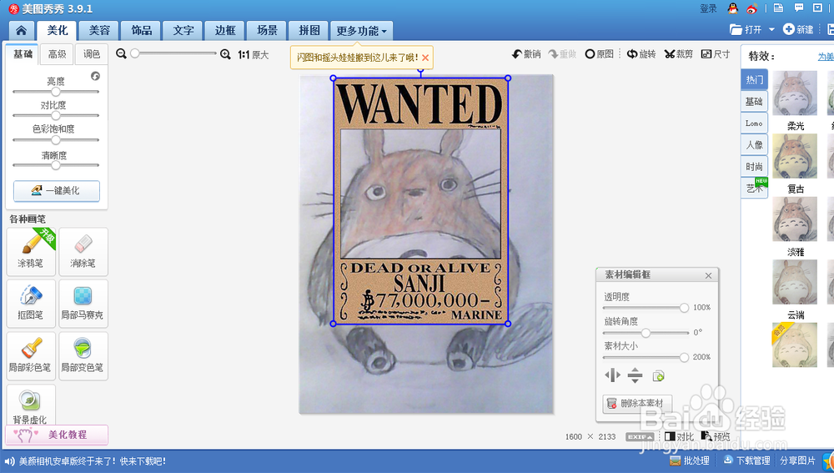Open the 美化 tab
The image size is (834, 473).
coord(57,30)
